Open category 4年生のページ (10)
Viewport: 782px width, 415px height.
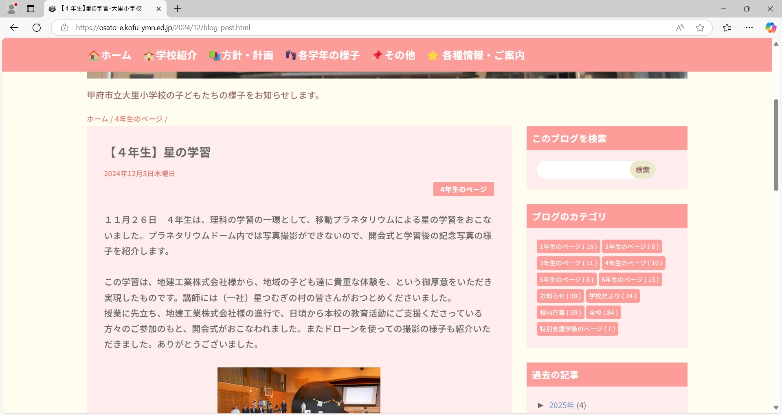click(633, 263)
